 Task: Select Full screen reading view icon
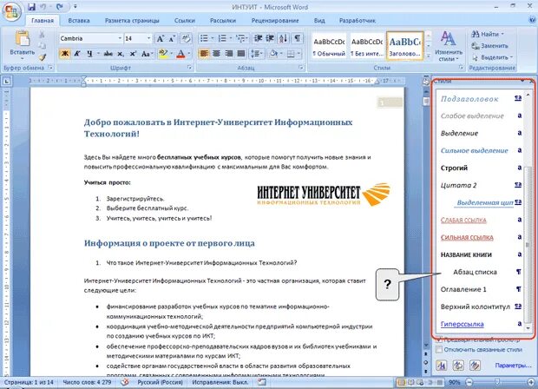(x=410, y=382)
